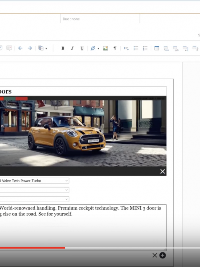Toggle paragraph marks pilcrow icon
This screenshot has width=200, height=267.
click(x=115, y=48)
